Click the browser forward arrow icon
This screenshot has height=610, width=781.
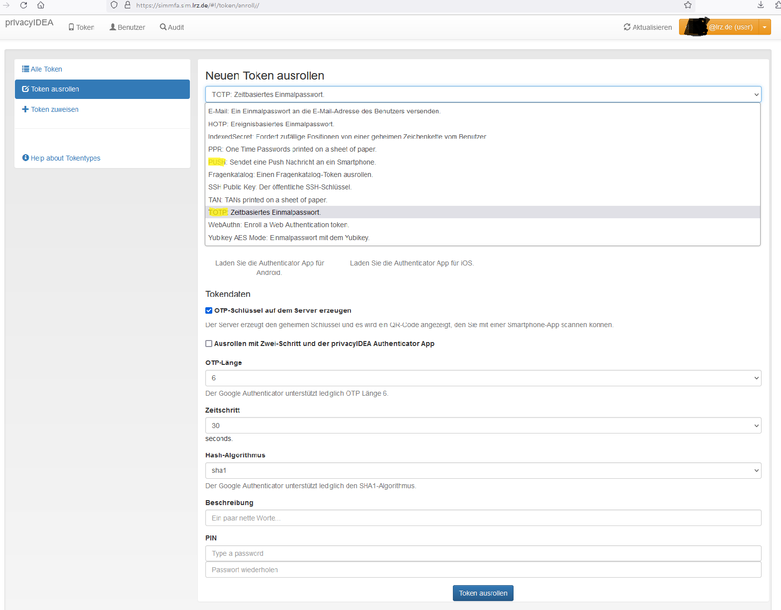[6, 5]
